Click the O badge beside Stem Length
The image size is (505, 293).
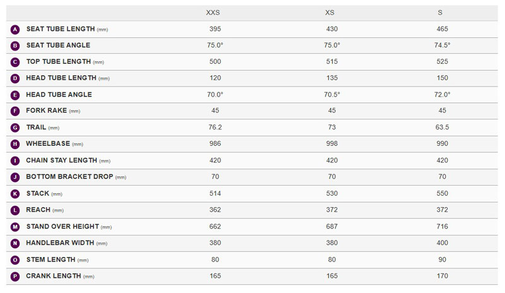(x=16, y=259)
